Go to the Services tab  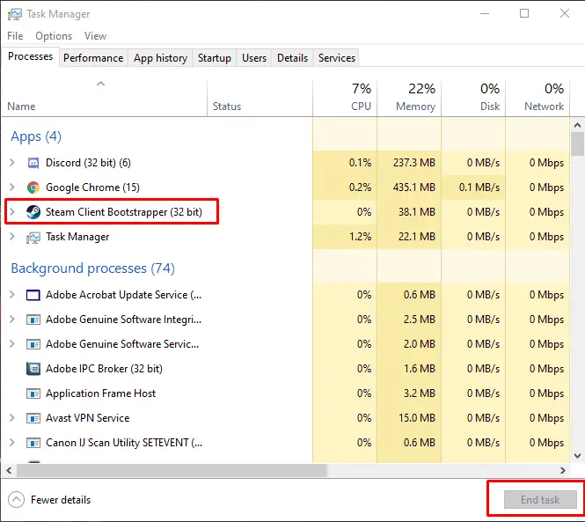[x=337, y=58]
